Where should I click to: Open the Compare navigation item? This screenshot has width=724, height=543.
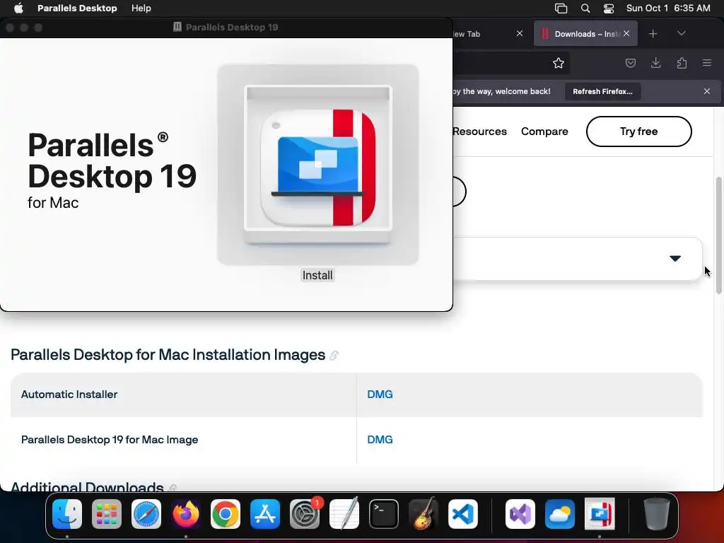pyautogui.click(x=544, y=132)
